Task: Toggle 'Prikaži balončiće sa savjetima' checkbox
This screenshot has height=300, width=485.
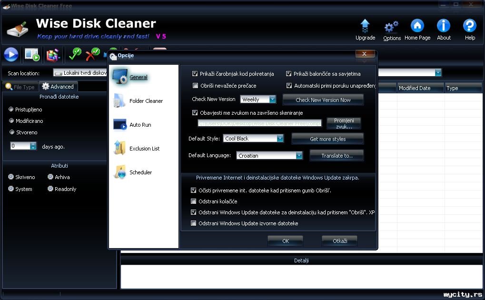Action: click(x=288, y=74)
